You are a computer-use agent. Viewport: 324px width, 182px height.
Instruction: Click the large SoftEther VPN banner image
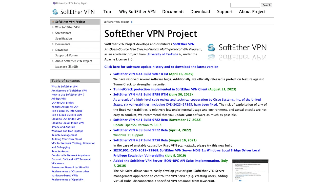click(x=237, y=52)
